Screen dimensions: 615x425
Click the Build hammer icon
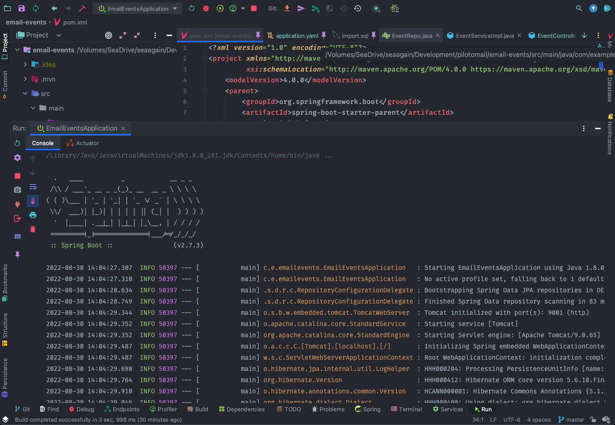click(x=82, y=8)
